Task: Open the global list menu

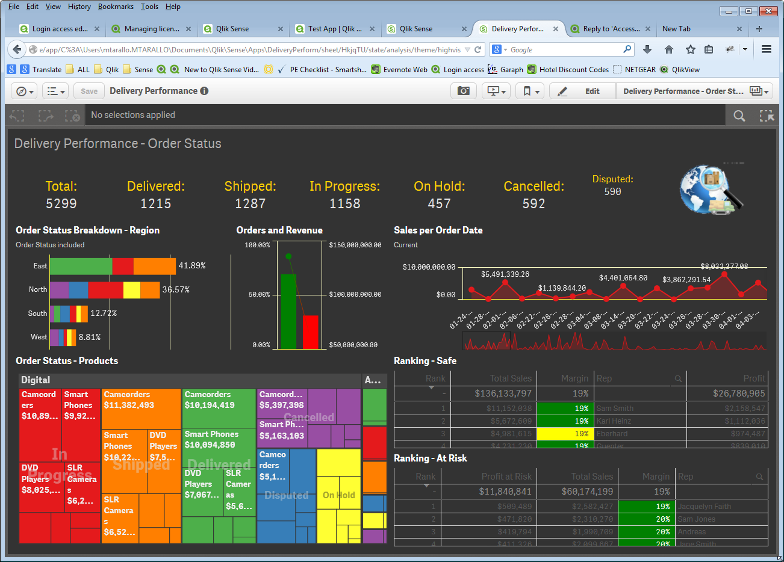Action: pyautogui.click(x=56, y=91)
